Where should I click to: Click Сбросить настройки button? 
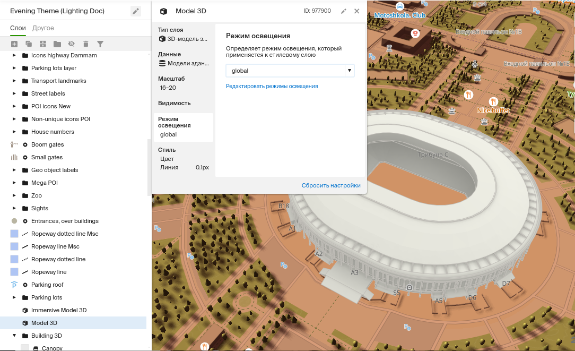click(331, 185)
